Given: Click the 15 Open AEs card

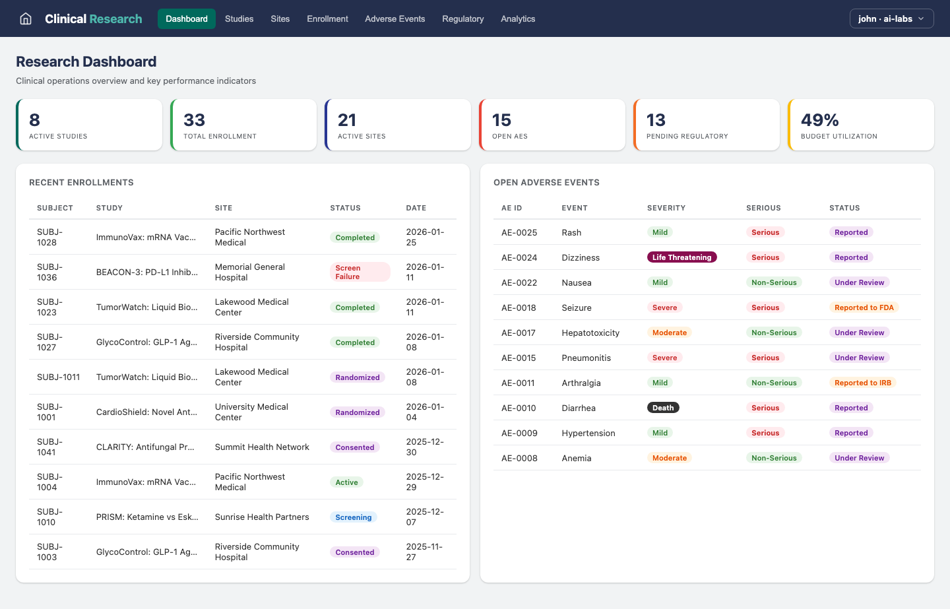Looking at the screenshot, I should (x=552, y=124).
